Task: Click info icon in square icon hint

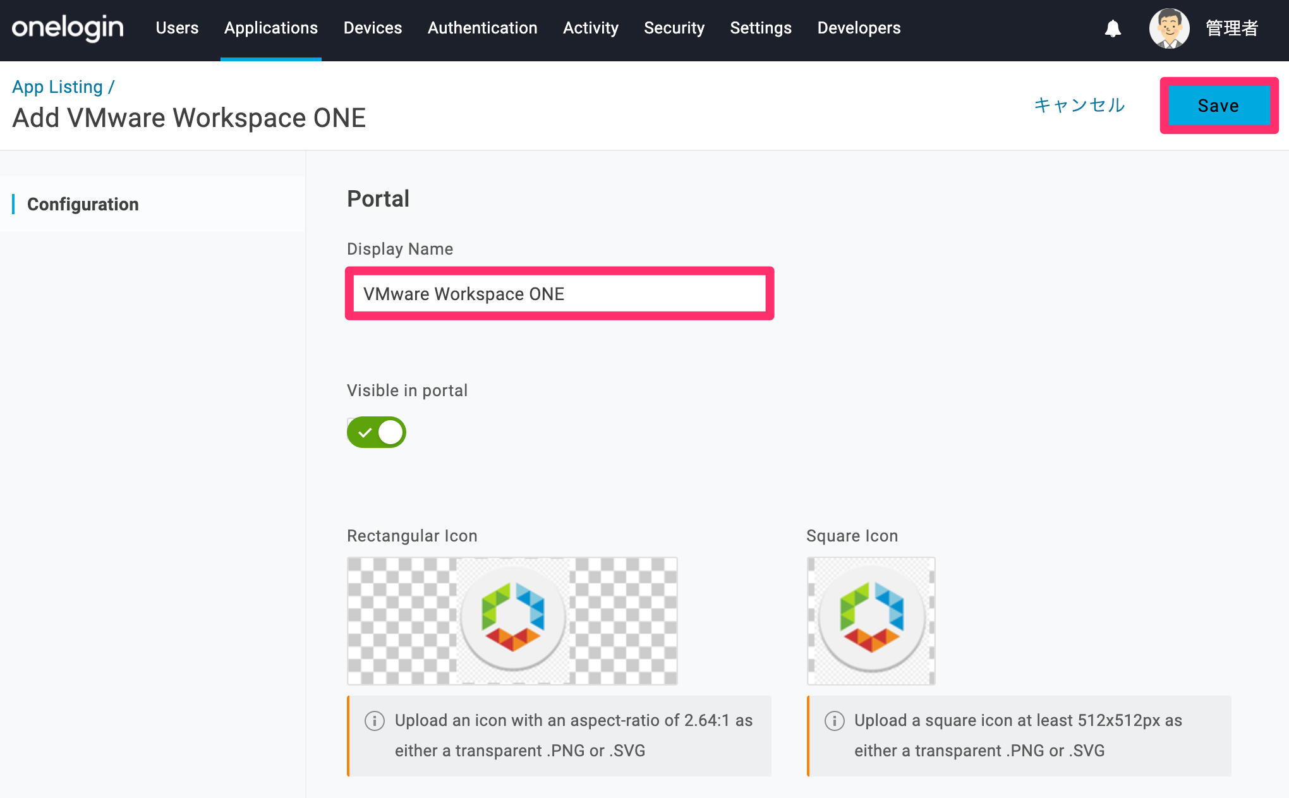Action: [834, 721]
